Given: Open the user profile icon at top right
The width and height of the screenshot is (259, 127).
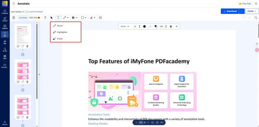Looking at the screenshot, I should [256, 4].
